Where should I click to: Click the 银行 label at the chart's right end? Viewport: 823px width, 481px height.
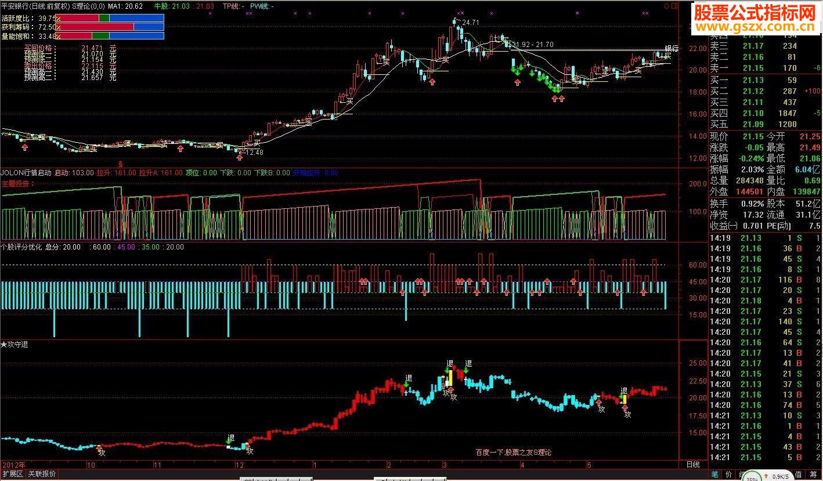[672, 49]
